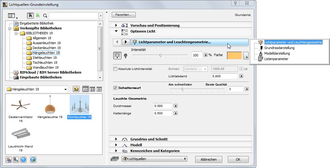
Task: Click the light off dark bulb icon
Action: coord(126,56)
